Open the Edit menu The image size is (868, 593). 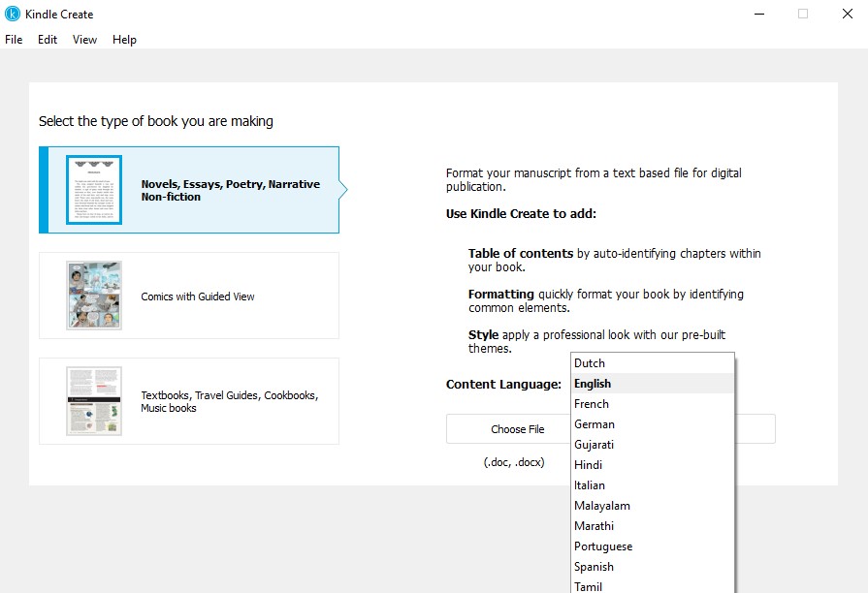click(48, 40)
